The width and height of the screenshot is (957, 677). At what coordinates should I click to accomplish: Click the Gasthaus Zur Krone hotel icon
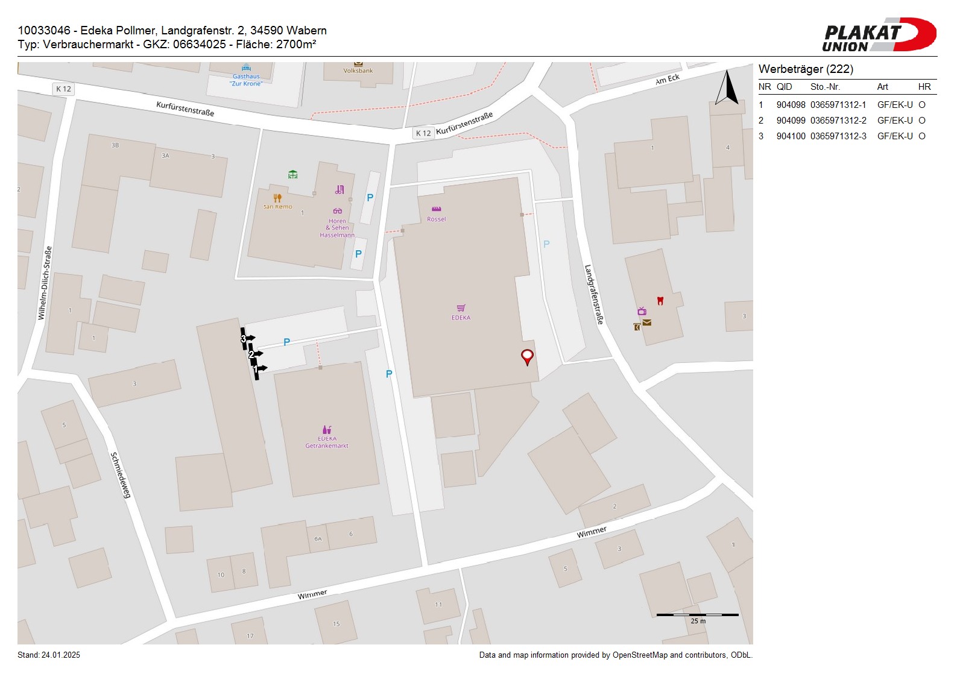246,68
